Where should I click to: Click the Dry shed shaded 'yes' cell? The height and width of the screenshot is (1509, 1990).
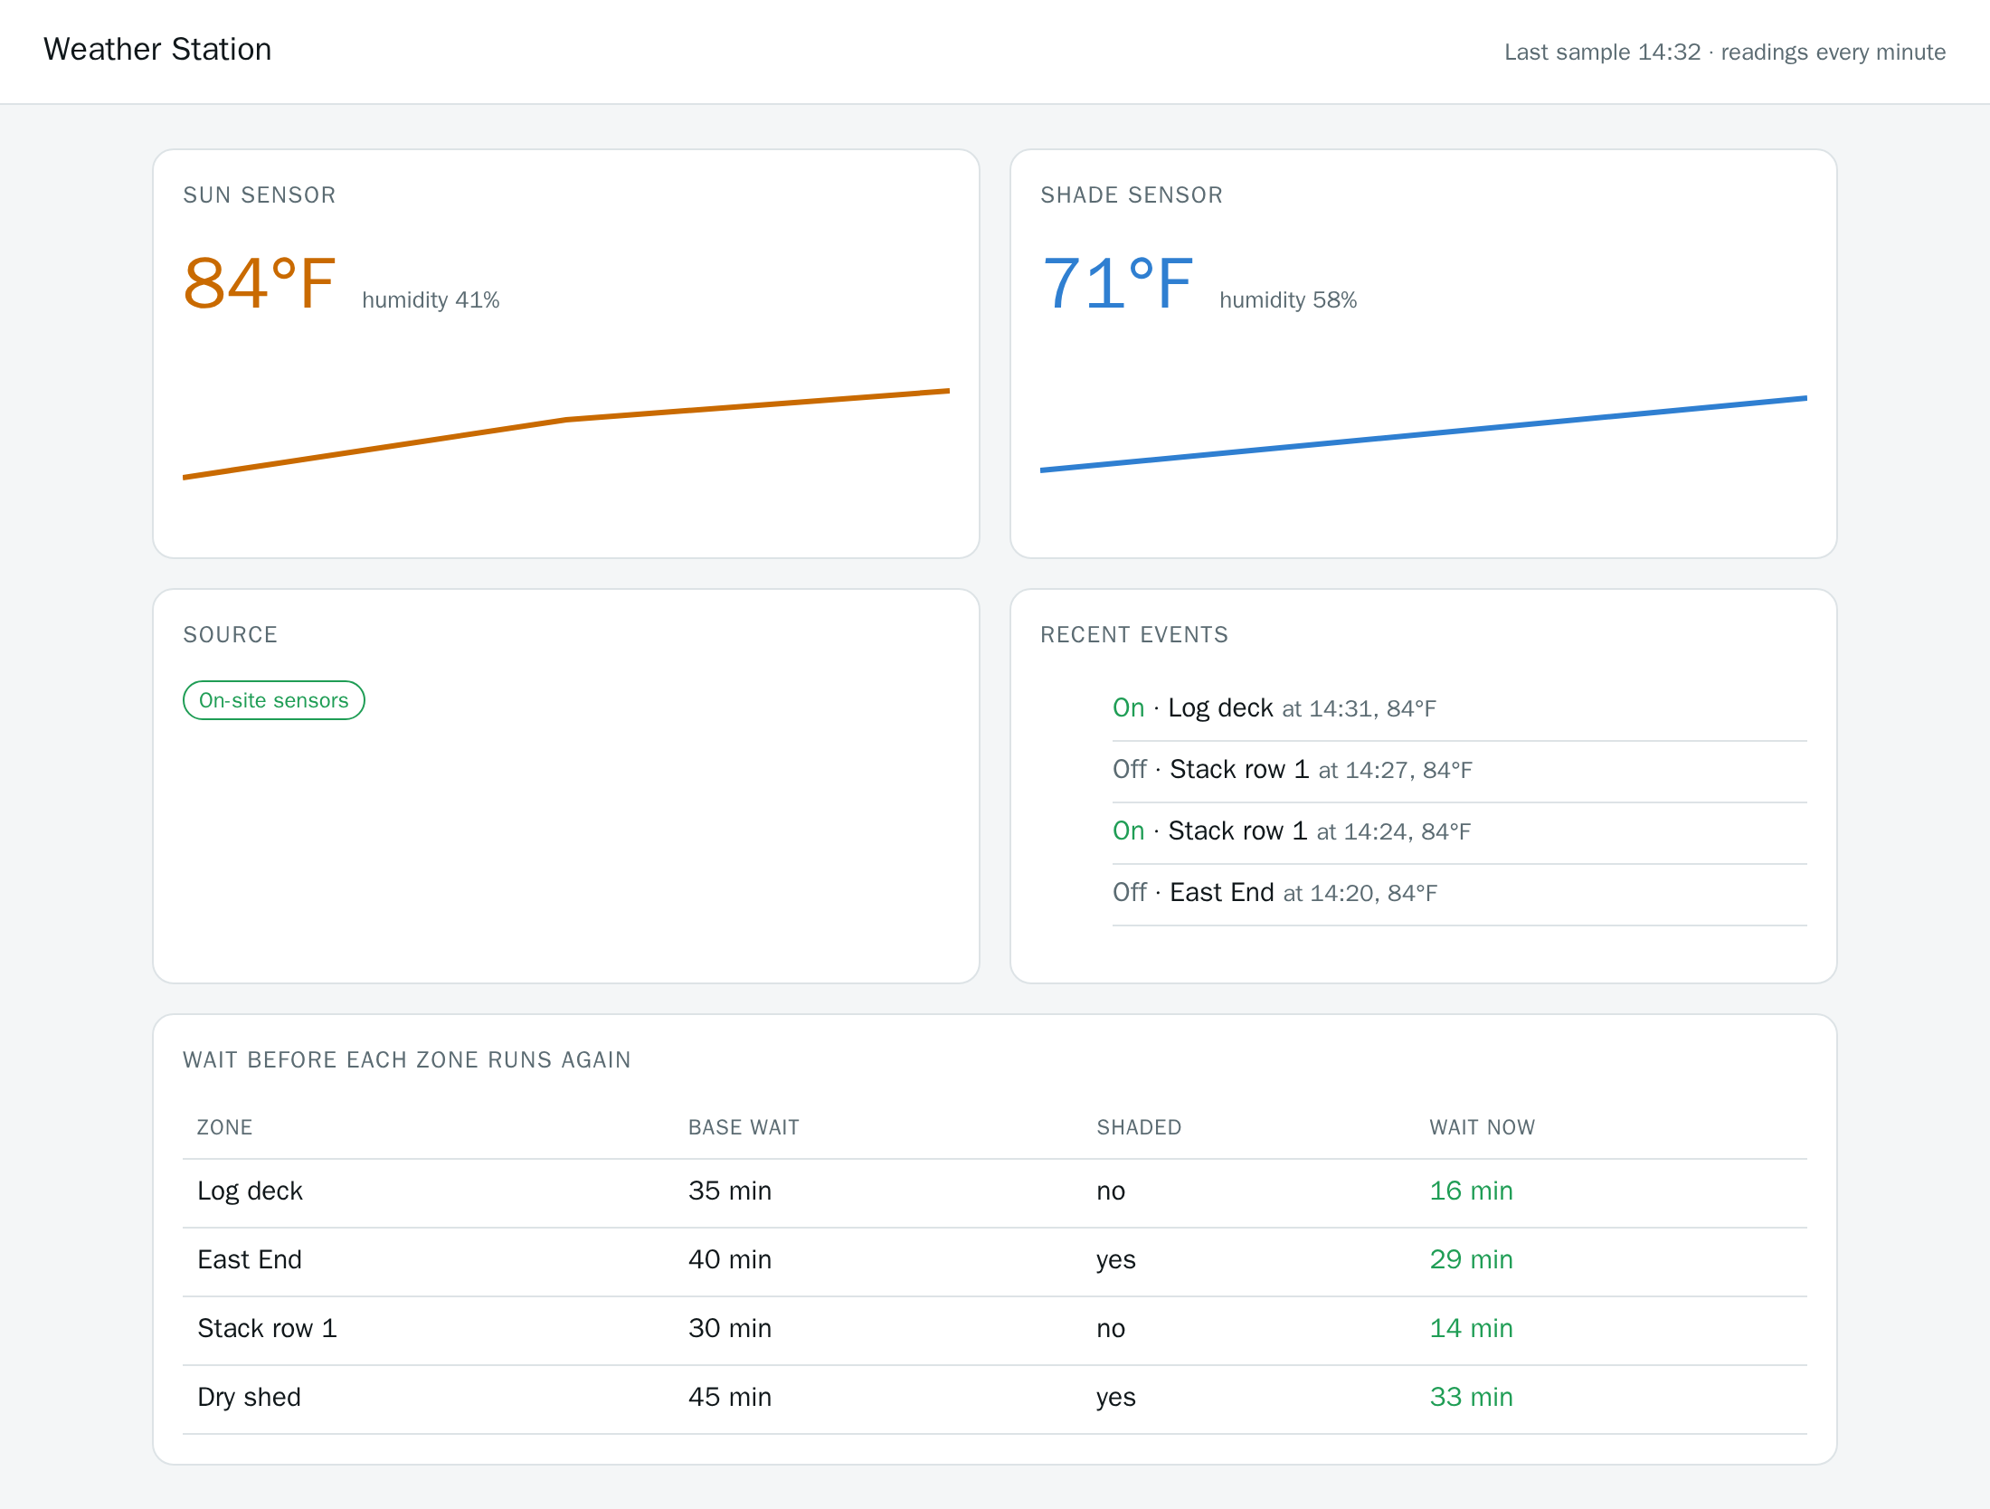coord(1116,1399)
